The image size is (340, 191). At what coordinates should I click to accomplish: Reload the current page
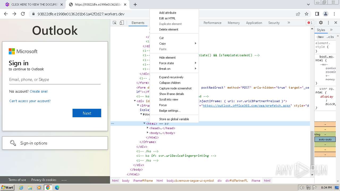tap(23, 14)
